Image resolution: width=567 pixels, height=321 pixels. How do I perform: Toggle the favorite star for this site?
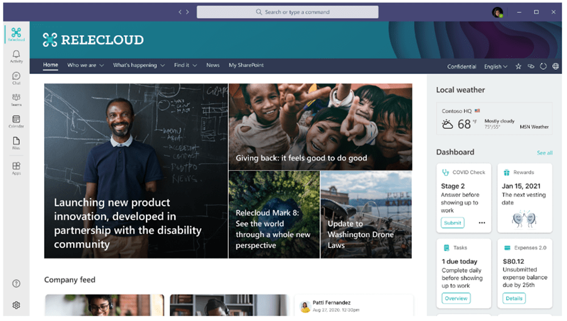tap(518, 66)
